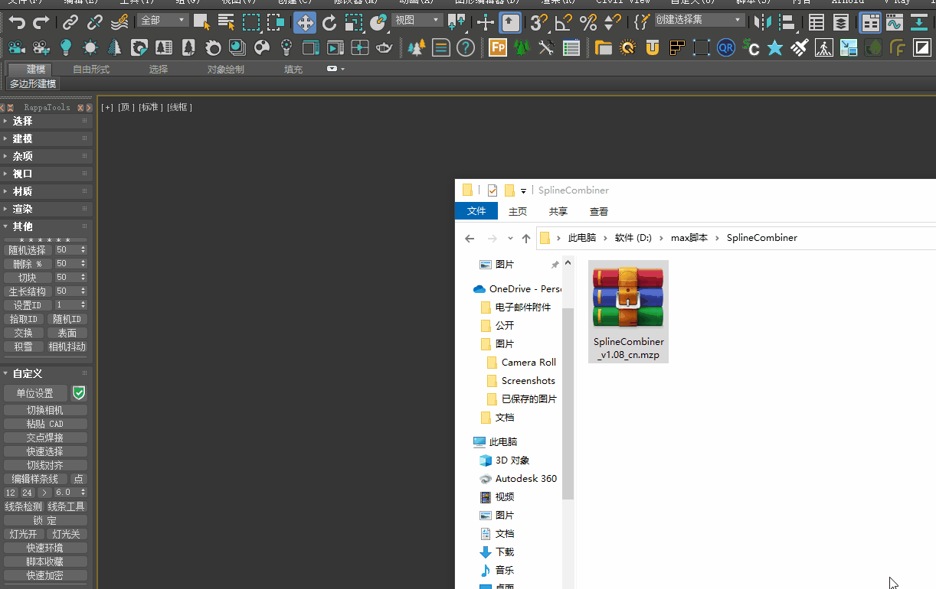The width and height of the screenshot is (936, 589).
Task: Click the blue QR plugin icon
Action: [726, 48]
